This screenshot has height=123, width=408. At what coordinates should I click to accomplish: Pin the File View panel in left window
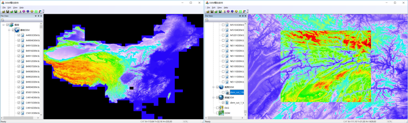click(39, 16)
